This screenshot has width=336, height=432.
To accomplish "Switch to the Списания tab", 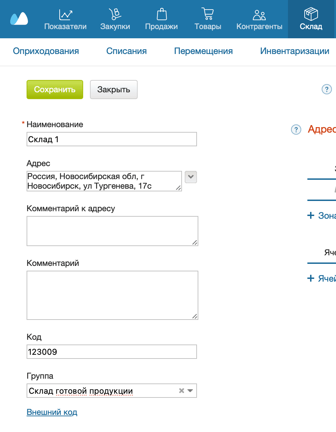I will coord(126,51).
